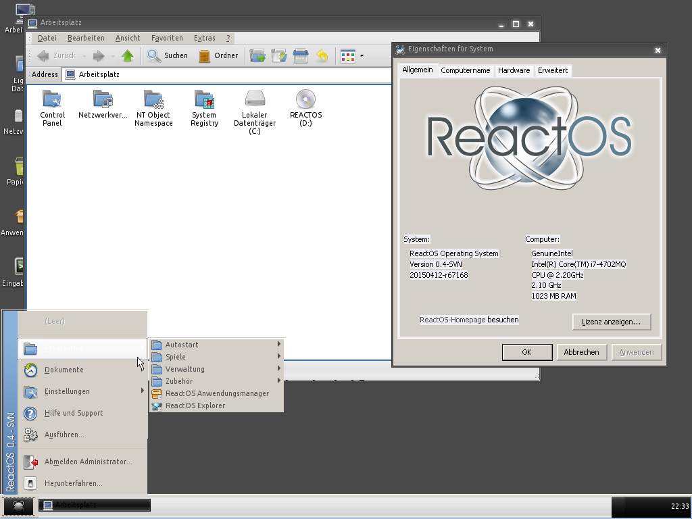
Task: Click the Dokumente icon in start menu
Action: click(x=30, y=370)
